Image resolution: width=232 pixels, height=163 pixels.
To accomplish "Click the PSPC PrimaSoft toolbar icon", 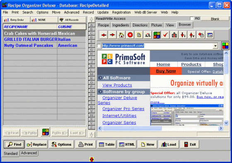I will (x=157, y=35).
